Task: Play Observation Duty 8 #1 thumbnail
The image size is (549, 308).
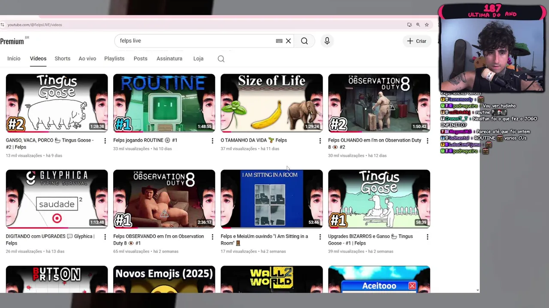Action: pyautogui.click(x=164, y=199)
